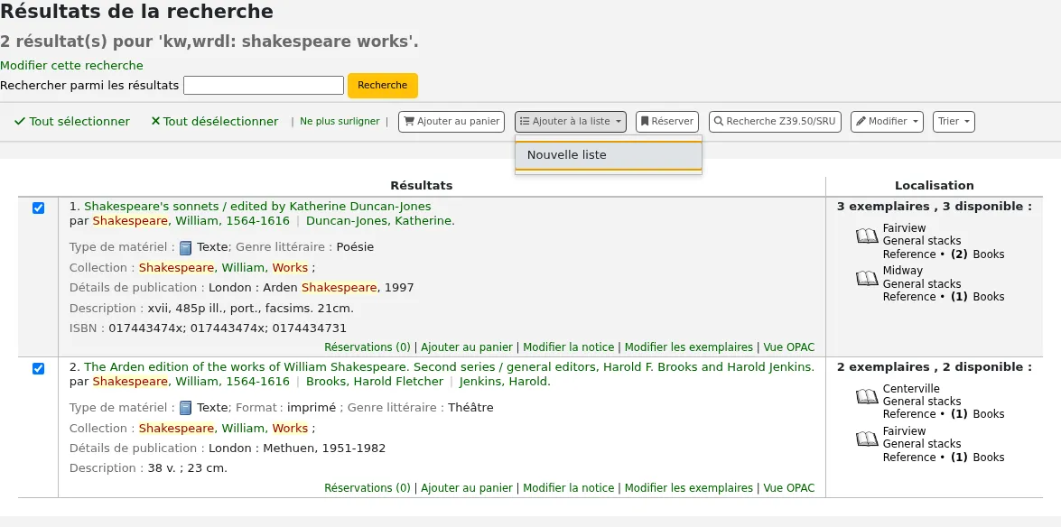This screenshot has width=1061, height=527.
Task: Open the Trier sort dropdown
Action: tap(954, 122)
